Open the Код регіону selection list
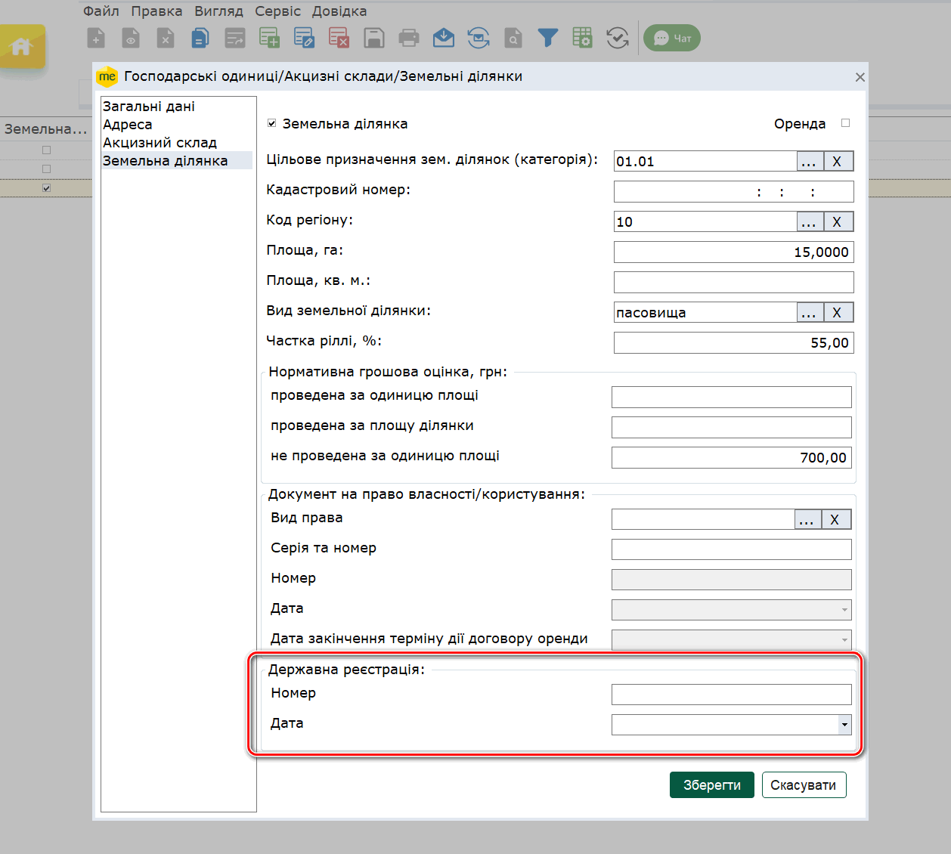This screenshot has width=951, height=854. tap(808, 222)
